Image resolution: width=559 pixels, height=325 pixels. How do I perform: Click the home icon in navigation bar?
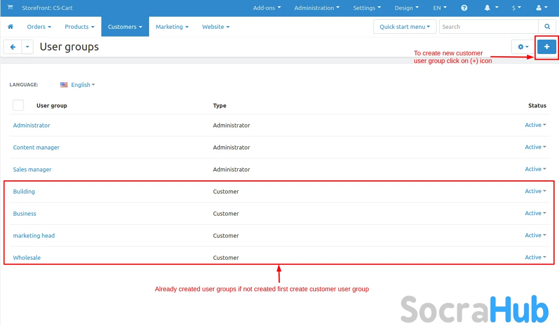pos(10,27)
